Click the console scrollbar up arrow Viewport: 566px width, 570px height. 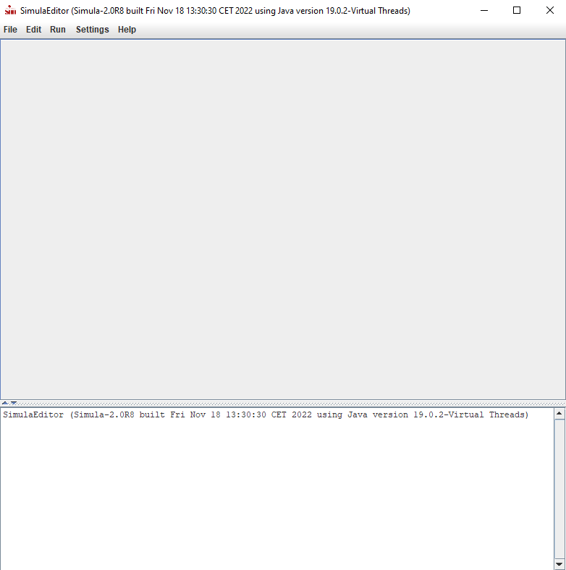[x=559, y=414]
